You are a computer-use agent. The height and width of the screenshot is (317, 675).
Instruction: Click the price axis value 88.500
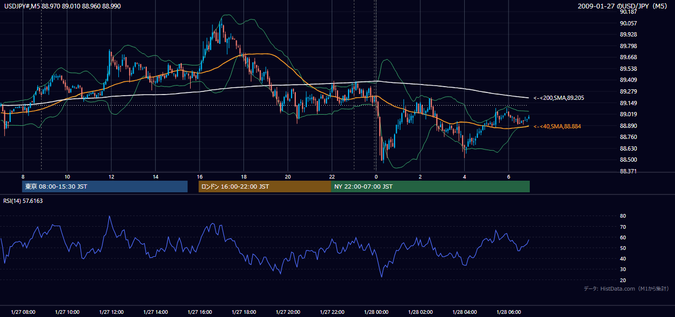point(629,160)
